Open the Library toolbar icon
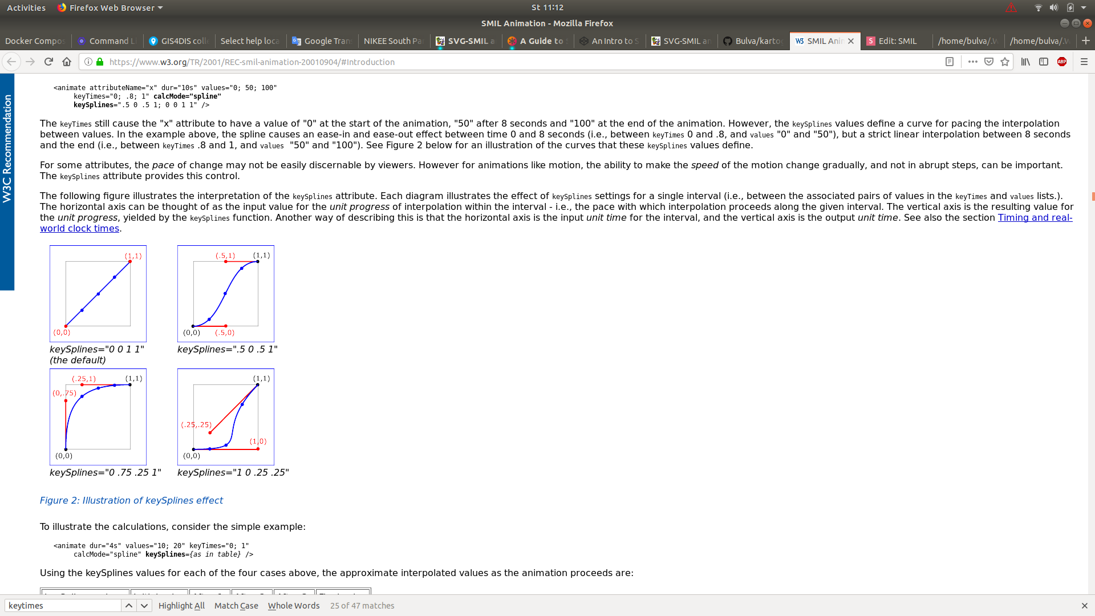 point(1025,62)
